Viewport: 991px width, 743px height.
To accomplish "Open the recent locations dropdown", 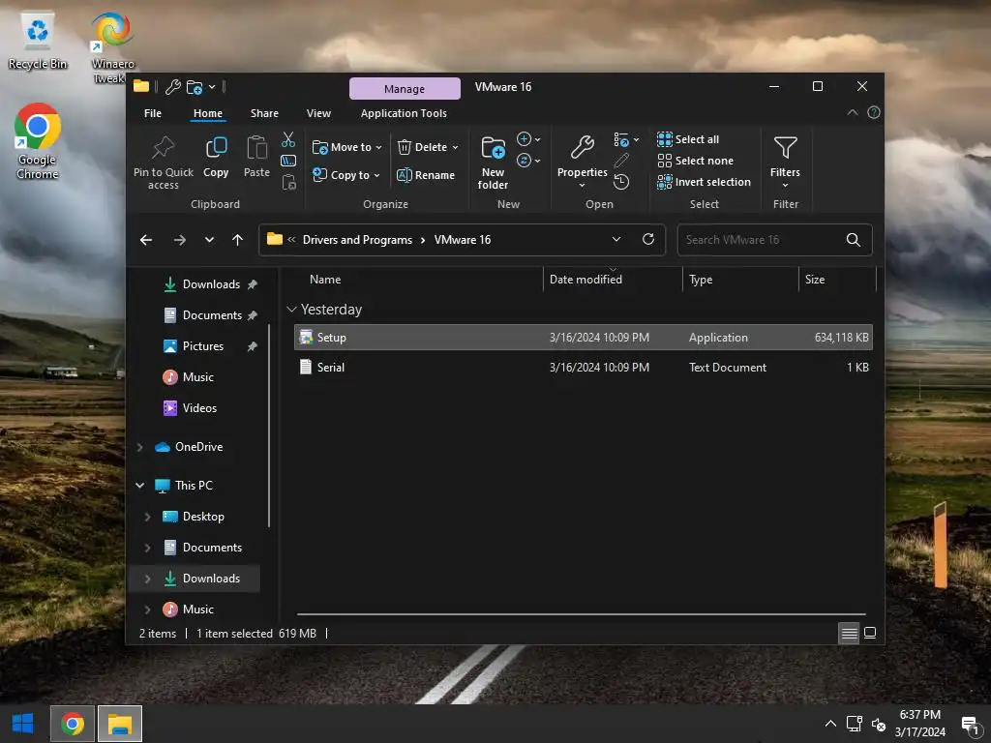I will click(209, 240).
